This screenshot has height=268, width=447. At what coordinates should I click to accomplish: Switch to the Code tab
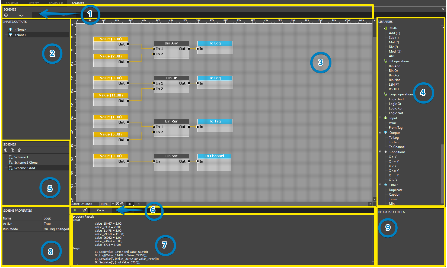click(x=101, y=210)
